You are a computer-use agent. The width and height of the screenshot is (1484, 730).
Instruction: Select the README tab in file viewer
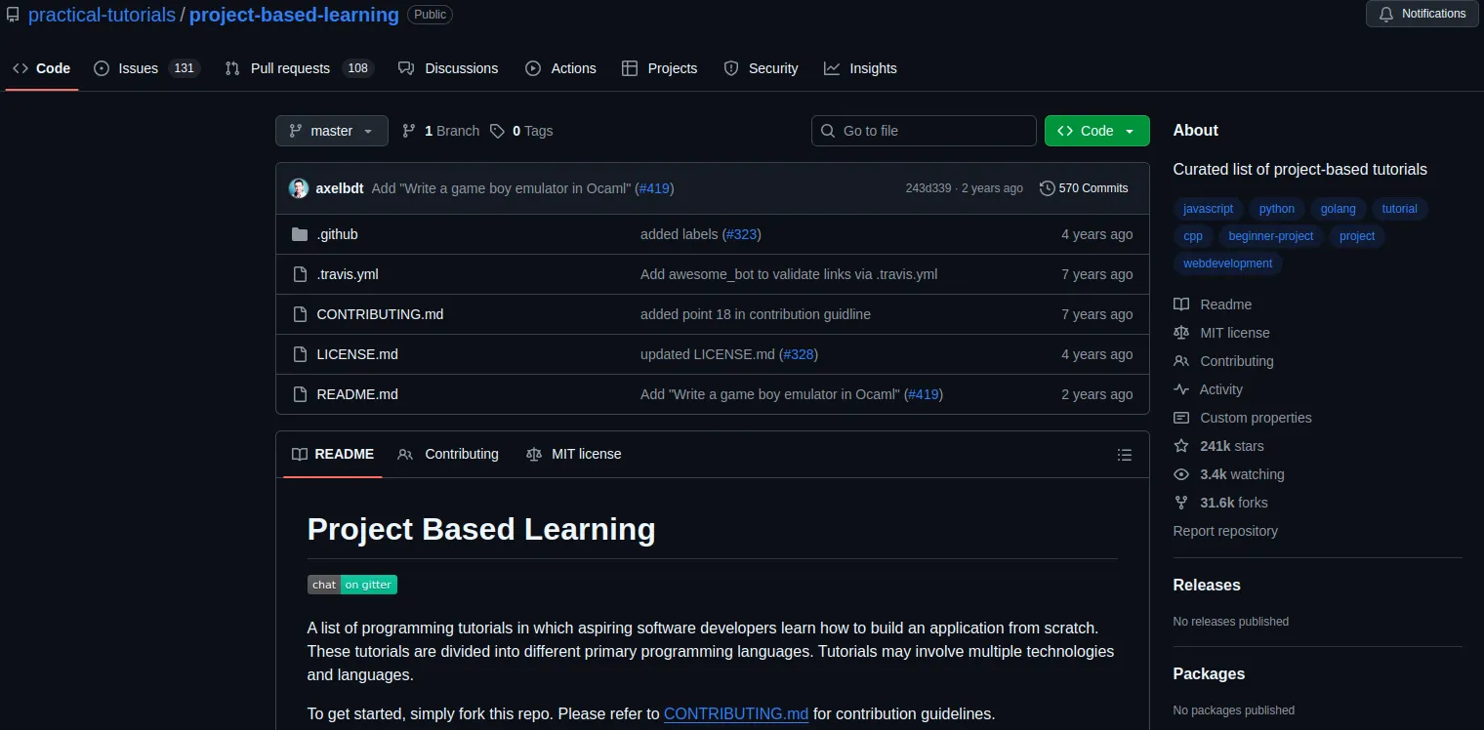[333, 454]
